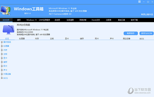Select the 处理器 sub-tab
154x97 pixels.
click(22, 39)
